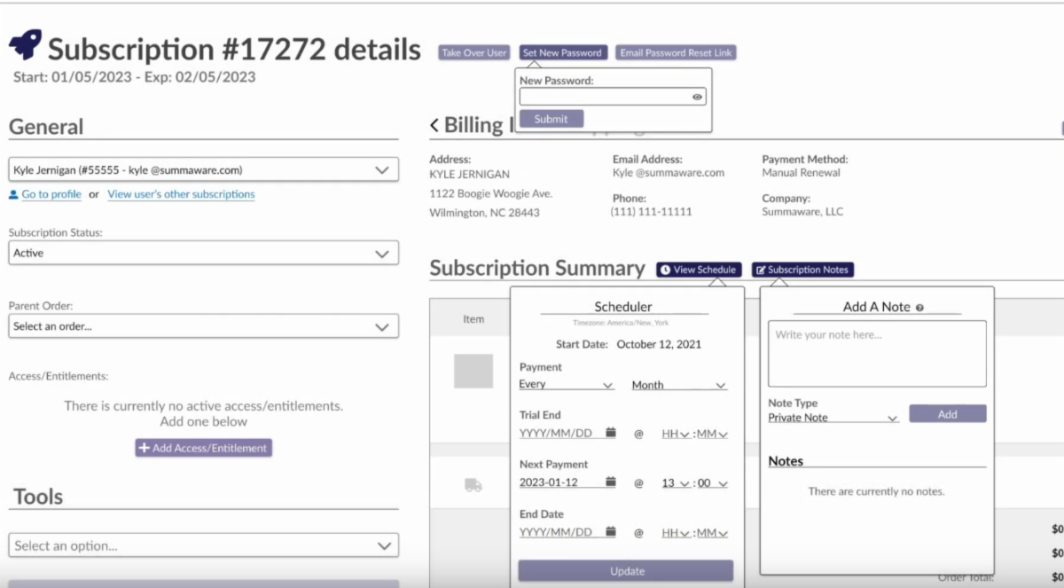This screenshot has height=588, width=1064.
Task: Click the shipping truck icon
Action: [x=473, y=485]
